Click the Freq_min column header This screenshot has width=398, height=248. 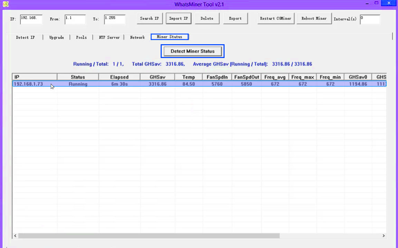pos(330,77)
